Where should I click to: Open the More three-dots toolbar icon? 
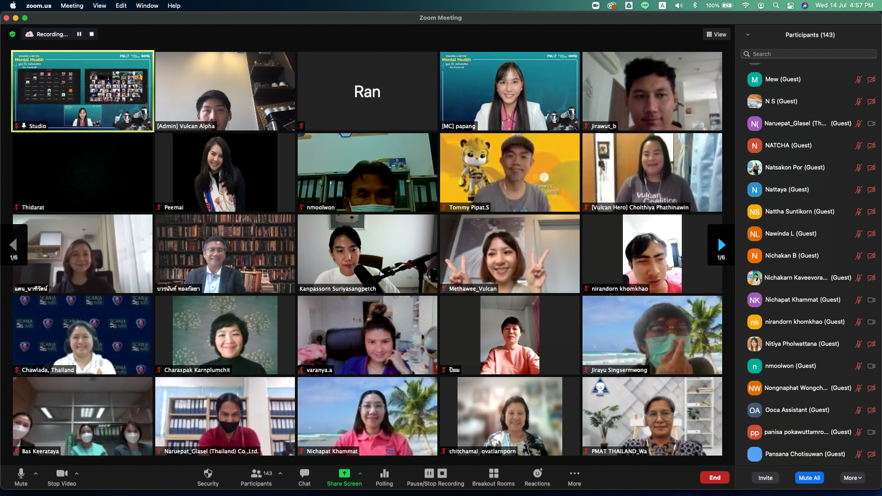(574, 473)
